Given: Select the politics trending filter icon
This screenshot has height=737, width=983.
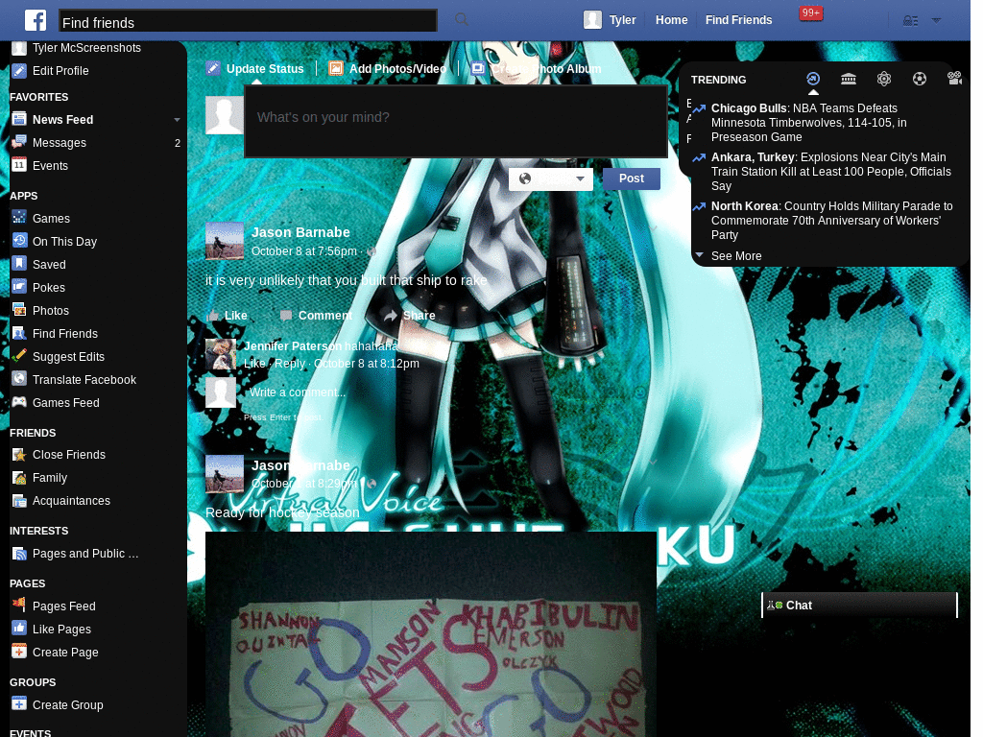Looking at the screenshot, I should click(x=849, y=79).
